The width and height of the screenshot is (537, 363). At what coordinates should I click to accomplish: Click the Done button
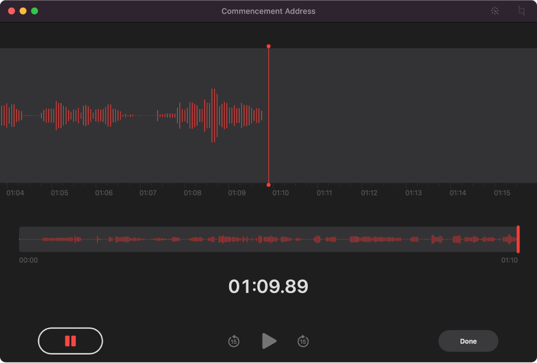468,341
